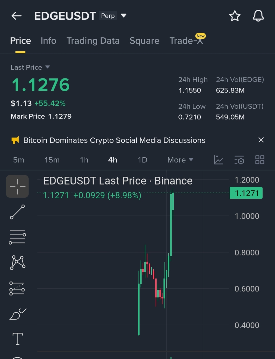Select the 1D chart interval

pyautogui.click(x=142, y=160)
